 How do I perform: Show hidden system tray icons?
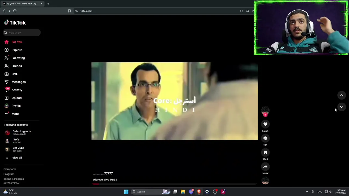pyautogui.click(x=307, y=192)
